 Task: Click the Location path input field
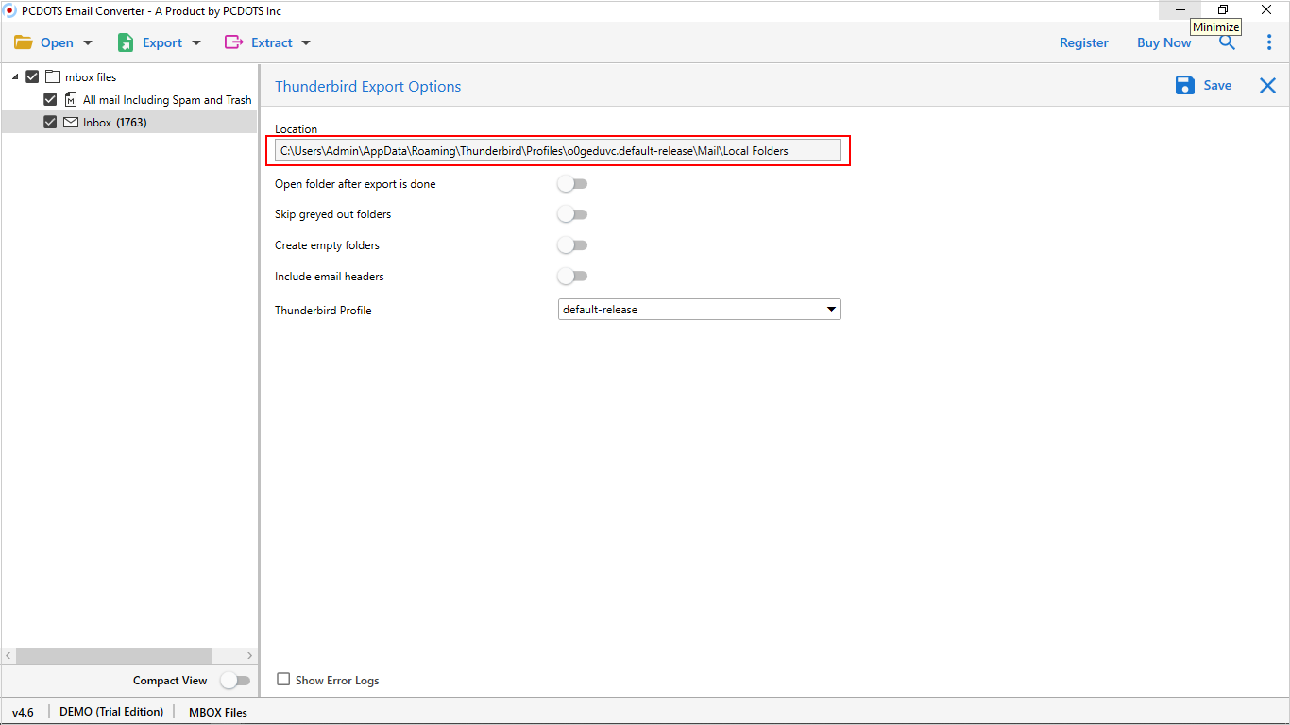(x=558, y=150)
